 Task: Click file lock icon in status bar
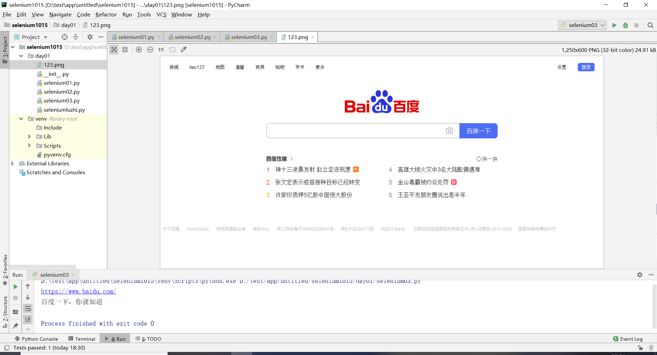pos(640,348)
